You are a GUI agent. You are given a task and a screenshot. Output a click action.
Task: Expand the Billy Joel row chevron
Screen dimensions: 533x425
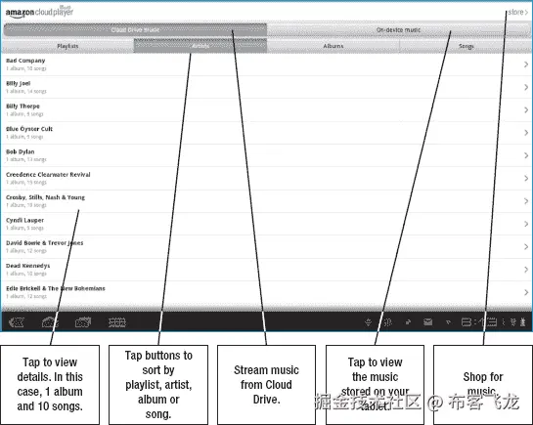(526, 87)
